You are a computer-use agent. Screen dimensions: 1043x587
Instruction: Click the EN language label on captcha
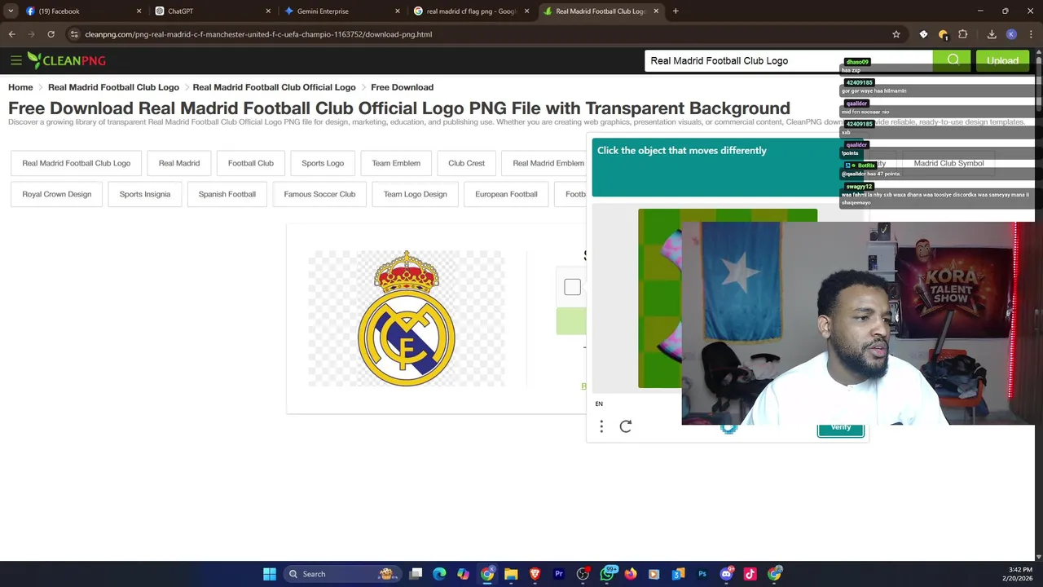pos(599,404)
